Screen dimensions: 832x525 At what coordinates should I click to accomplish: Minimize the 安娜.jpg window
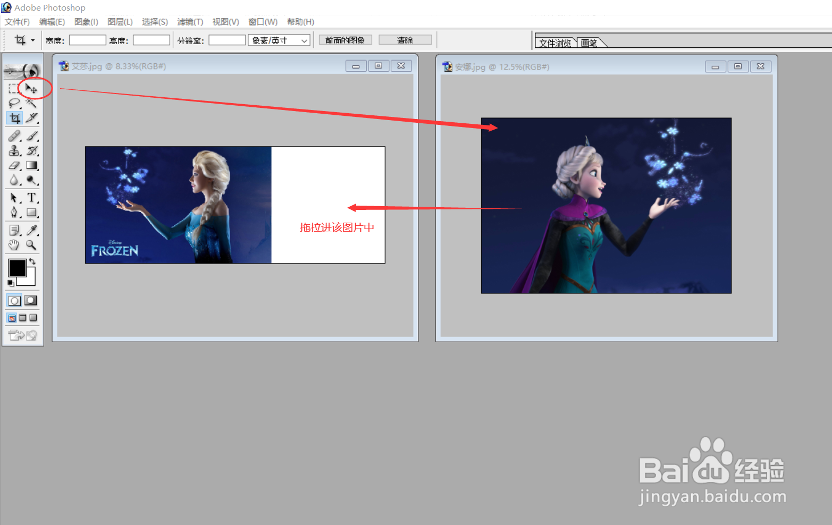click(715, 66)
